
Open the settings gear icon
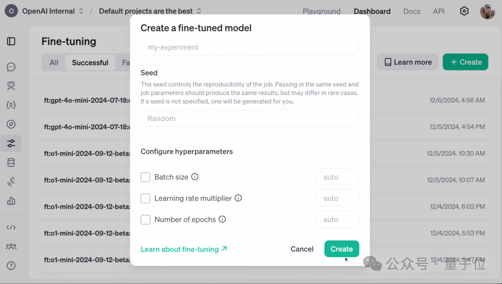[464, 11]
